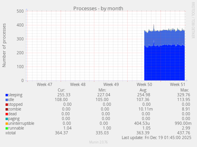Click the 'idle' legend label

pyautogui.click(x=11, y=99)
